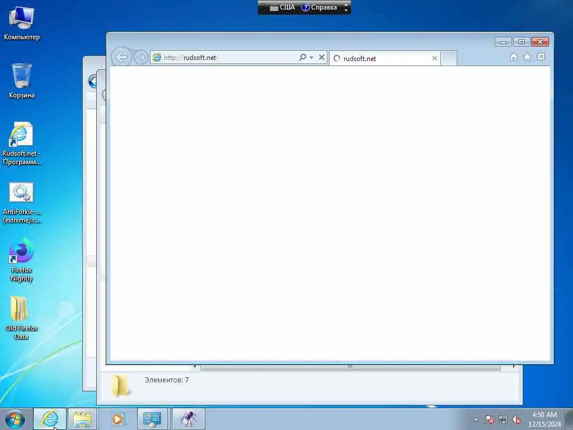
Task: Open the Tools gear menu
Action: pos(541,57)
